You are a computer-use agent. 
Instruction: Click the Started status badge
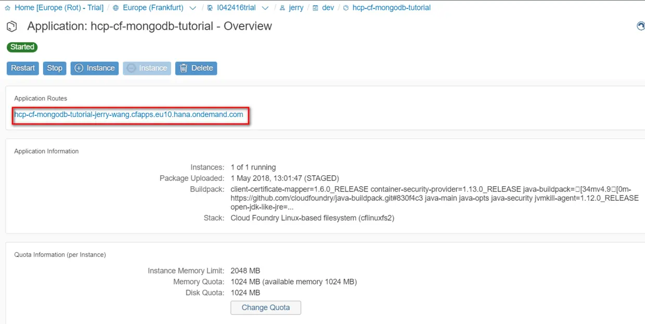point(22,47)
